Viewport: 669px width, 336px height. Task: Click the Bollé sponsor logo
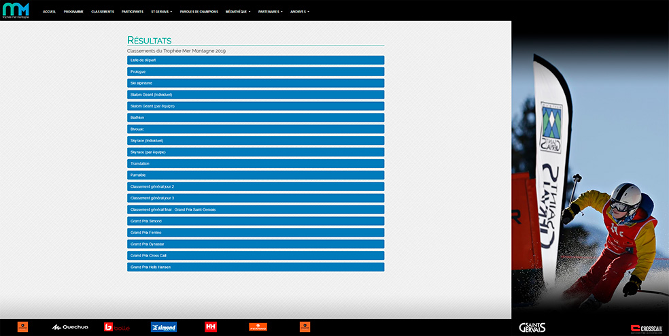[x=117, y=327]
